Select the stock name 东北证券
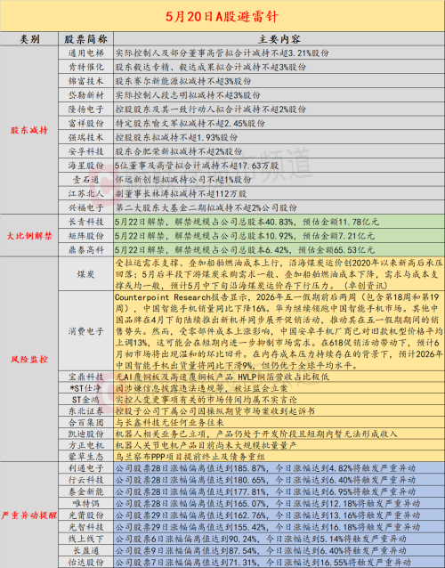 pyautogui.click(x=85, y=410)
